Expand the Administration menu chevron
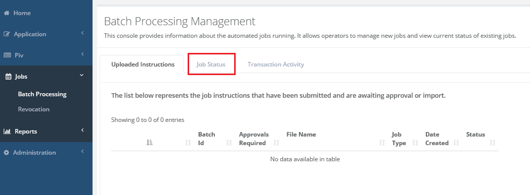The image size is (530, 195). pos(82,152)
